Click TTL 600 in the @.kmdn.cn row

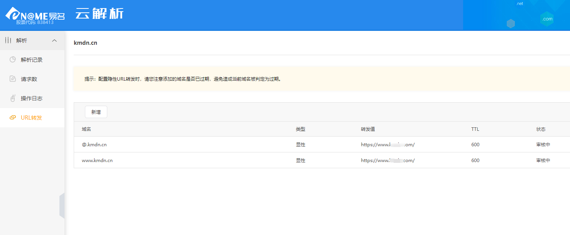(475, 145)
